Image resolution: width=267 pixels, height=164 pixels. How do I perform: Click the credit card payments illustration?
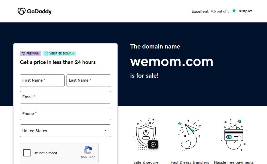coord(234,135)
